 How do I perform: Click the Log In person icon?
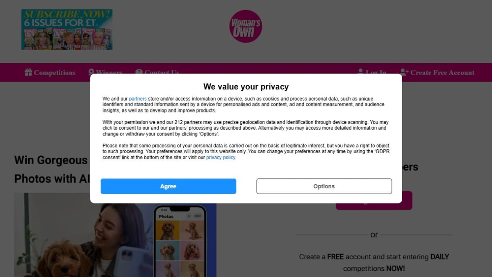point(361,71)
